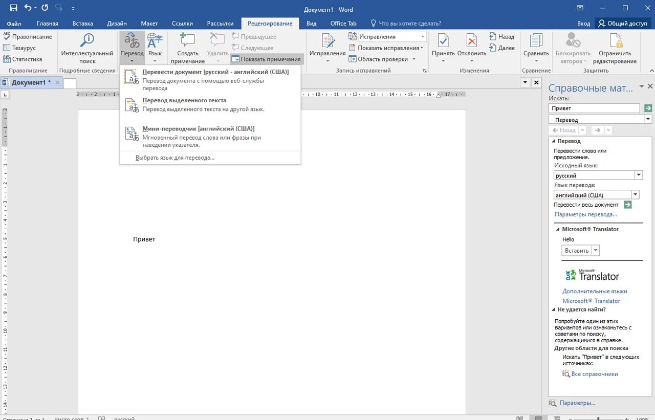655x420 pixels.
Task: Enable Мини-переводчик английский (США)
Action: coord(210,137)
